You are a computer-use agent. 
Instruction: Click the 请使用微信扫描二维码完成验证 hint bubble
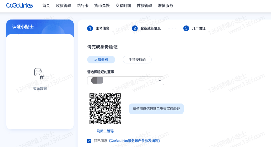tap(156, 109)
